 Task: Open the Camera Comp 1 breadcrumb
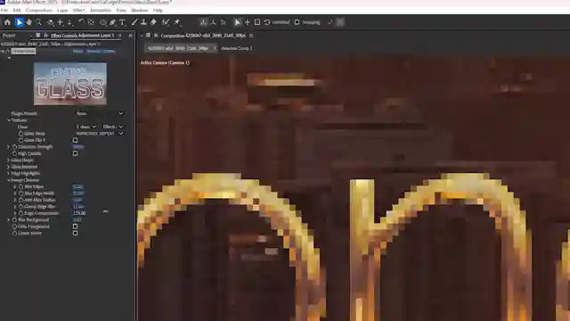click(x=237, y=48)
